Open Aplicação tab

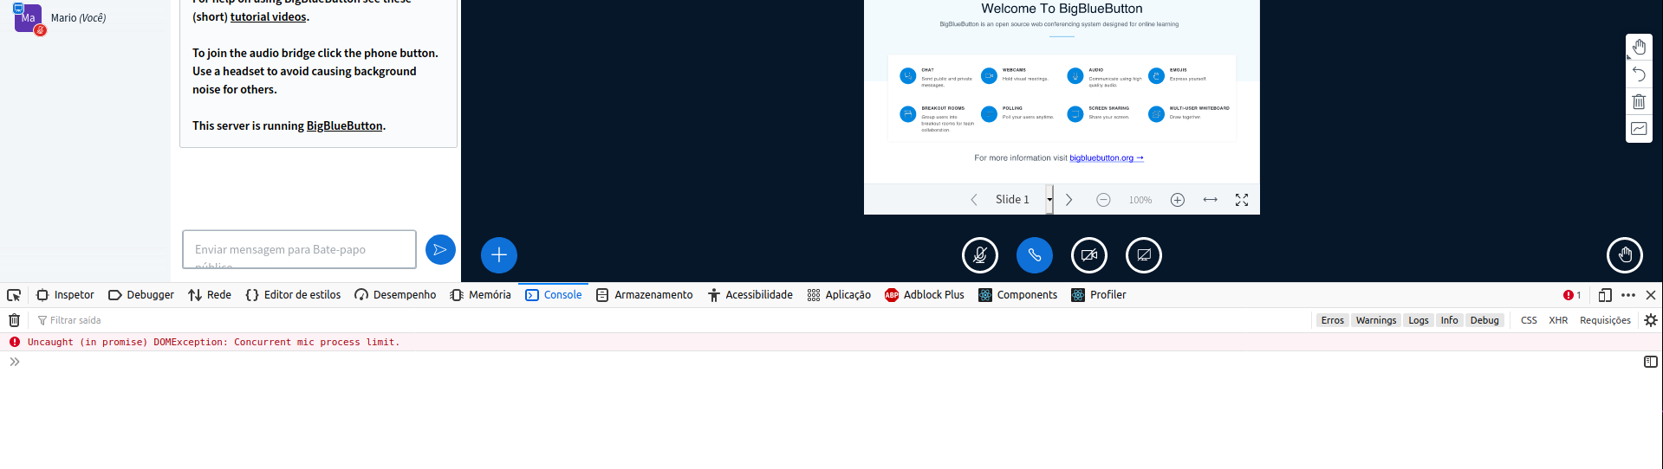pyautogui.click(x=838, y=295)
